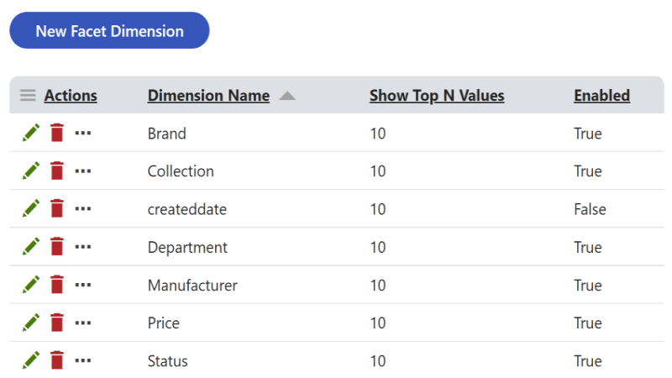Delete the Brand dimension row
Screen dimensions: 672x378
57,134
